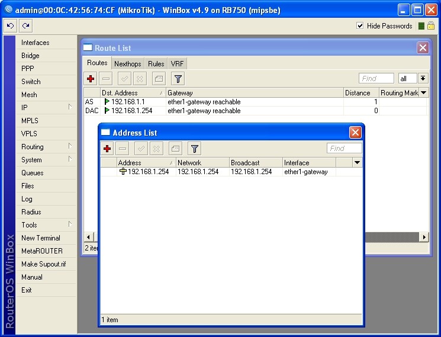
Task: Open the Queues menu
Action: coord(46,173)
